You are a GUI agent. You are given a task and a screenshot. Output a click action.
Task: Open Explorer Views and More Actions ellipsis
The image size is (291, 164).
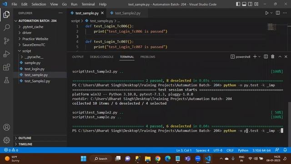tap(60, 13)
